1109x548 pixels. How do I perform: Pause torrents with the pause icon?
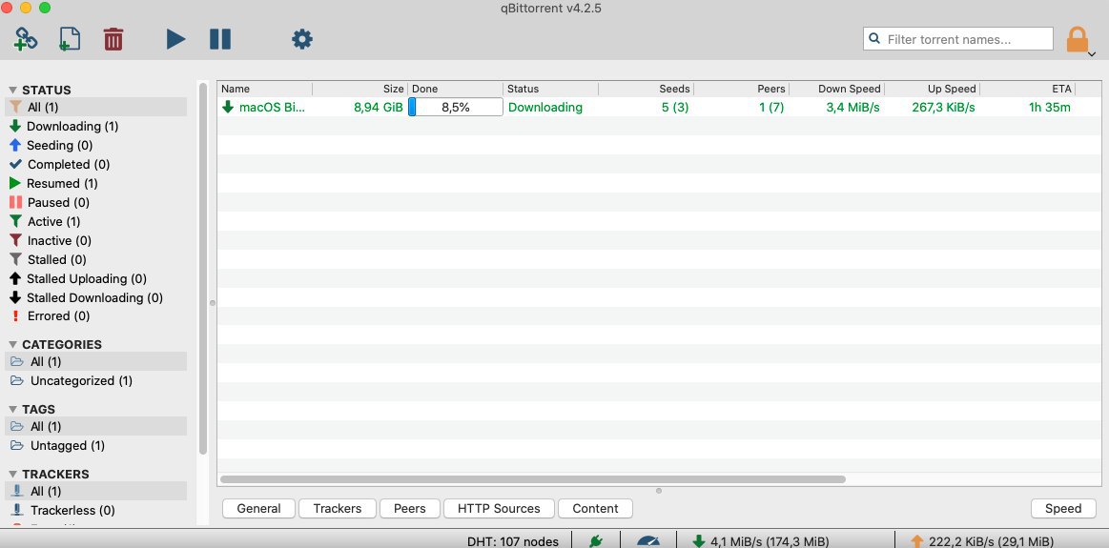pyautogui.click(x=220, y=39)
